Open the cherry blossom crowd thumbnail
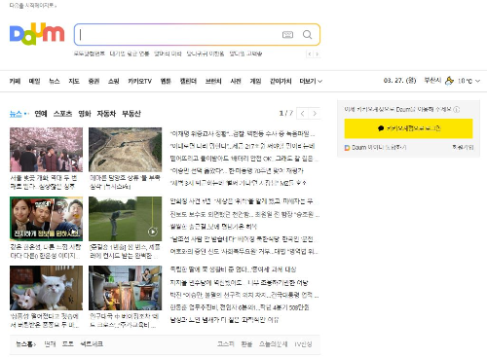Viewport: 487px width, 358px height. click(46, 150)
